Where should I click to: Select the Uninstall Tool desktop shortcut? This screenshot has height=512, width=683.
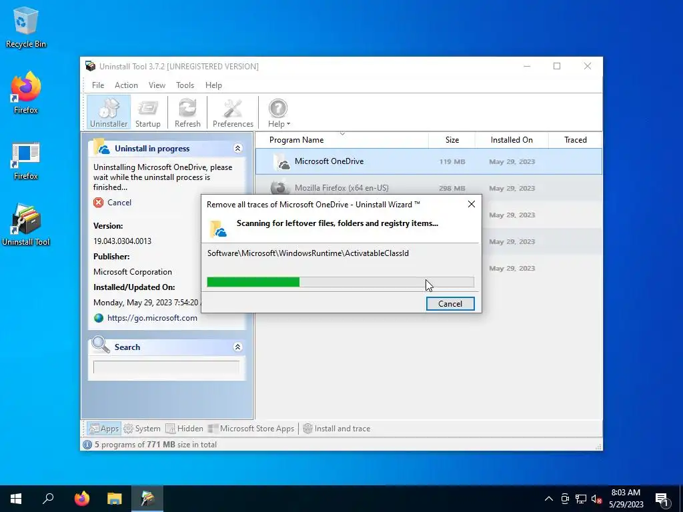pos(26,225)
